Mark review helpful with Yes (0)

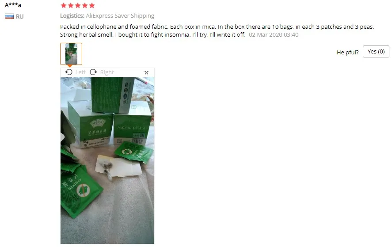pos(376,52)
